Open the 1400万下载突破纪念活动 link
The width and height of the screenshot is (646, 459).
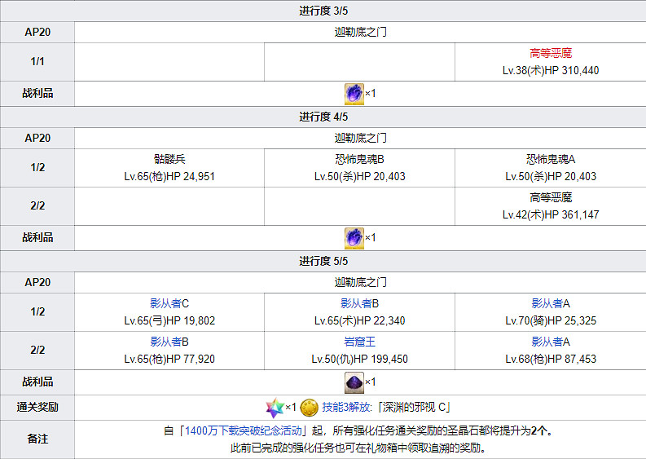click(244, 431)
